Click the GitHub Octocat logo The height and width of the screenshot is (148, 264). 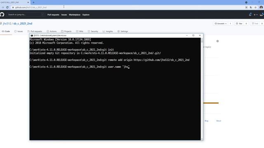point(2,15)
